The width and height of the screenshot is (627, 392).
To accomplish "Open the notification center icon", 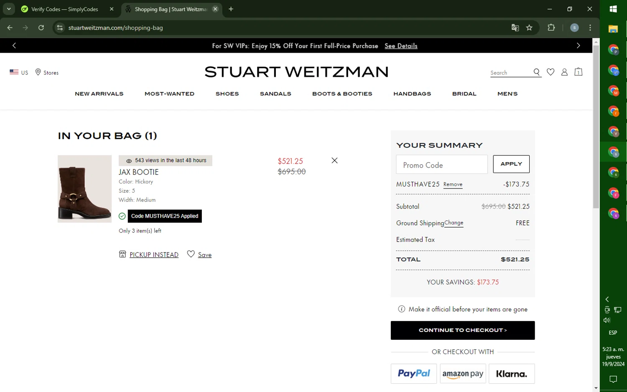I will tap(613, 379).
